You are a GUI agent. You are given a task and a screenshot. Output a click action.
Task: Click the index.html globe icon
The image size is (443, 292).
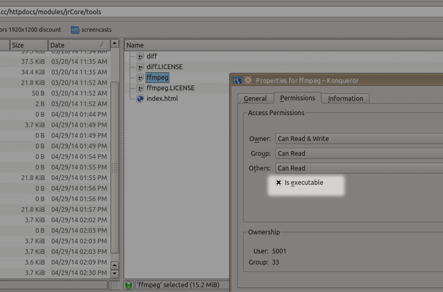tap(140, 99)
